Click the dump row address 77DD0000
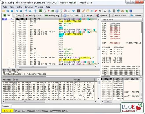 8,83
